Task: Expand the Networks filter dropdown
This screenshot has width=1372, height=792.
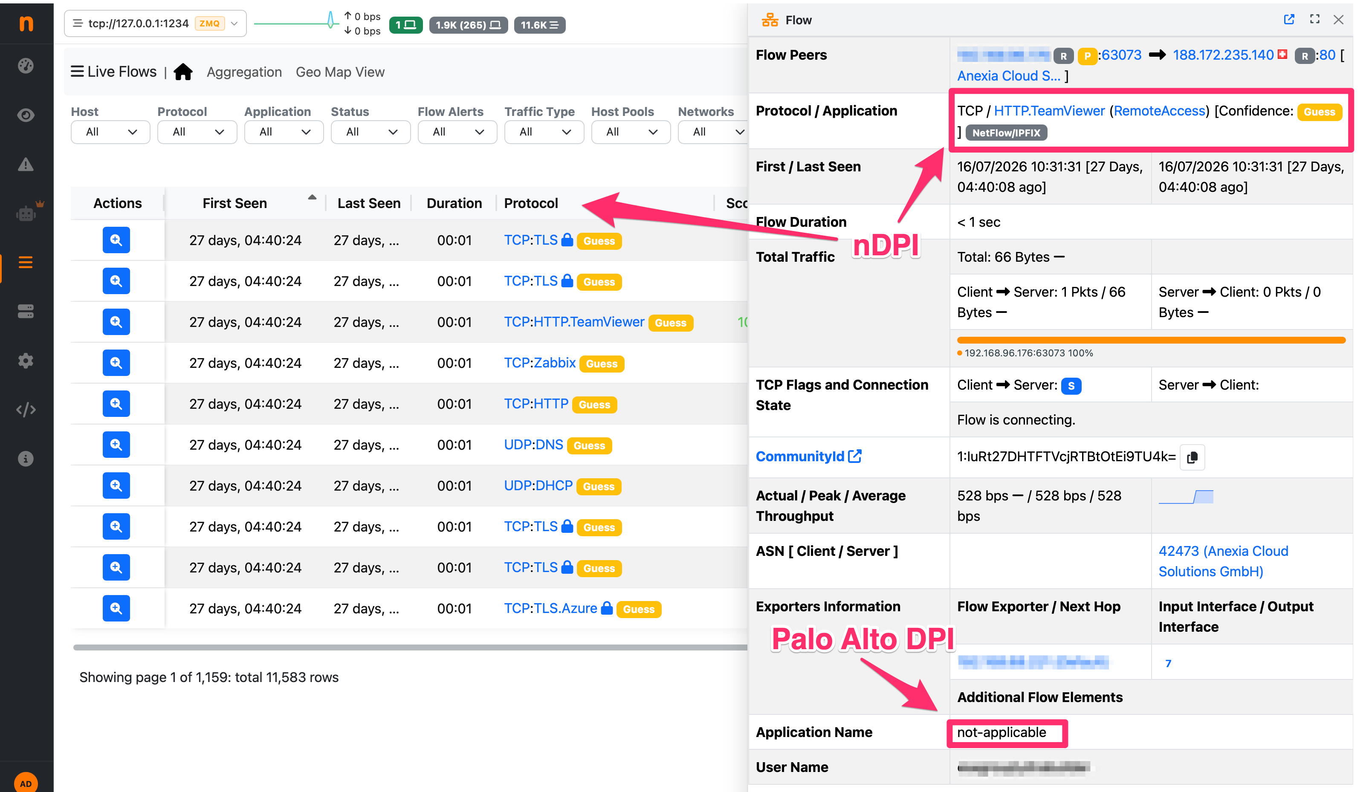Action: coord(713,132)
